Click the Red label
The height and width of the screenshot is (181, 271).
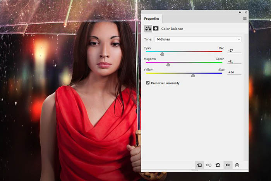tap(221, 48)
